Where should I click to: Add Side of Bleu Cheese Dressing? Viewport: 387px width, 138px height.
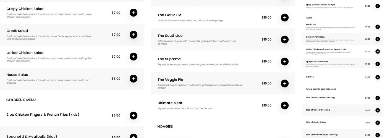[x=378, y=98]
